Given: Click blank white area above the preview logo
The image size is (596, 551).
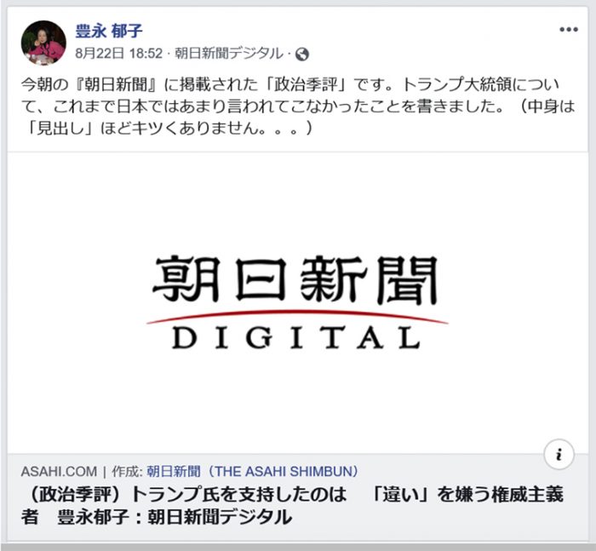Looking at the screenshot, I should (x=297, y=202).
